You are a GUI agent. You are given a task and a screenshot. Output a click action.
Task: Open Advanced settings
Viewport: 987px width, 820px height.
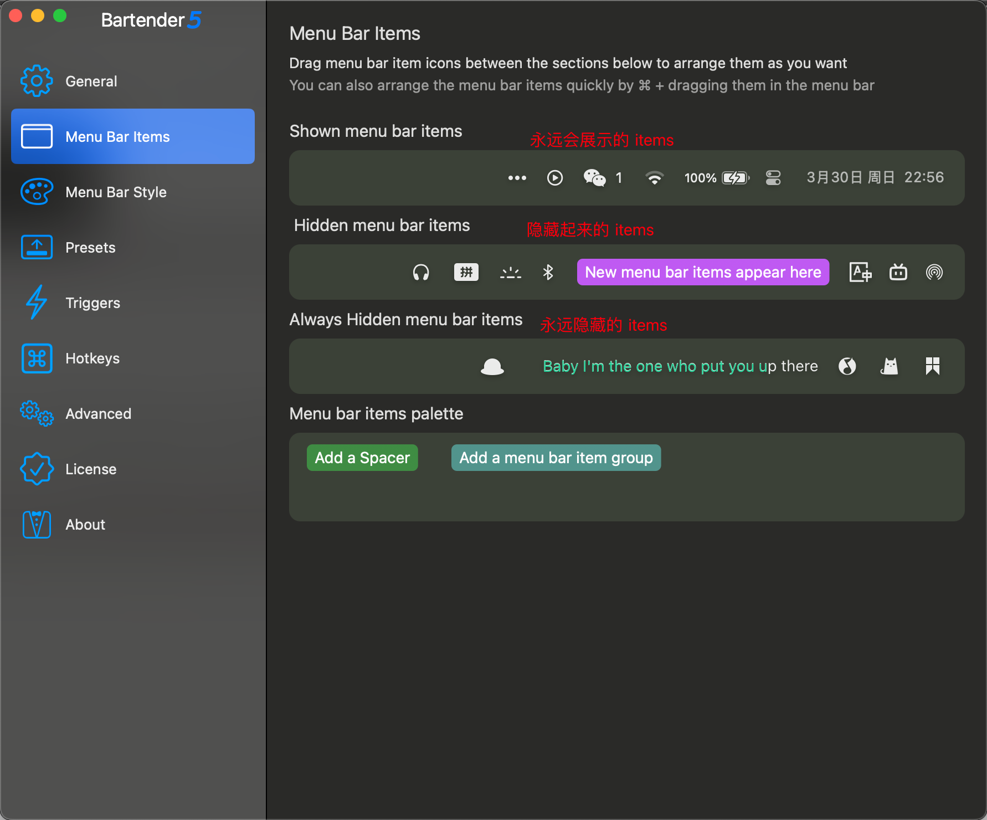pos(133,413)
